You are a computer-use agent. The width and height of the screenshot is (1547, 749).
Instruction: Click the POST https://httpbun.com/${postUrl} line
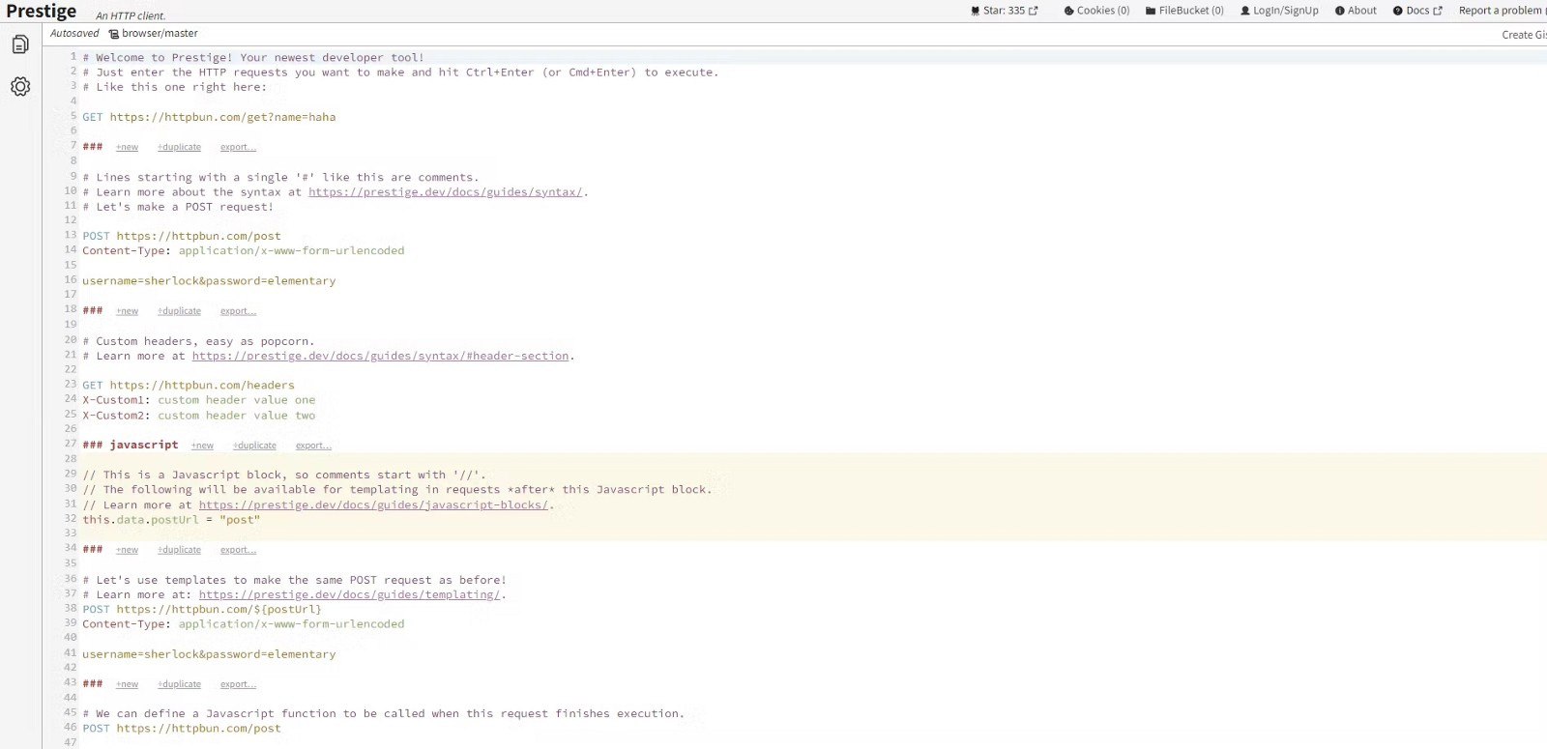(x=202, y=610)
